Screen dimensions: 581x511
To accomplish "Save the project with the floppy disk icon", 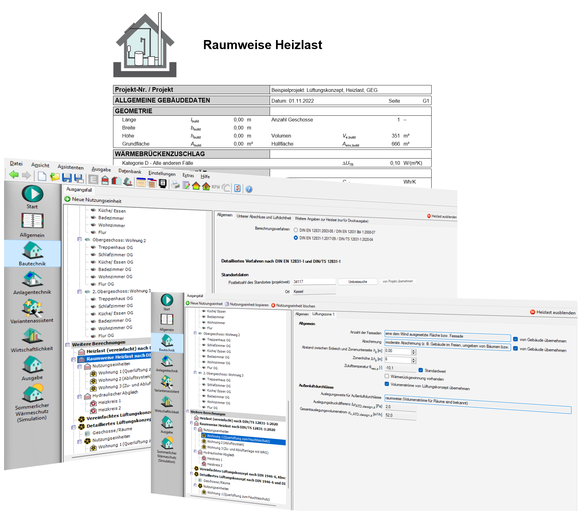I will pos(67,178).
